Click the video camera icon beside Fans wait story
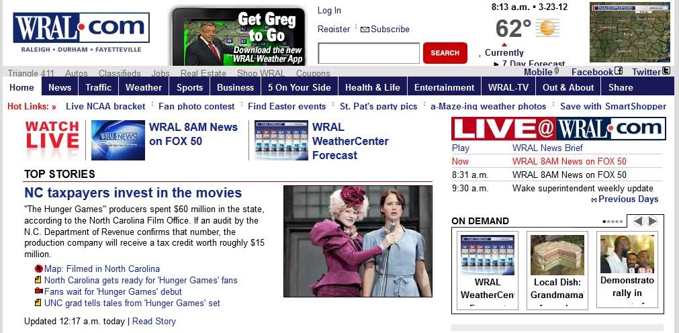The image size is (679, 333). [x=39, y=291]
